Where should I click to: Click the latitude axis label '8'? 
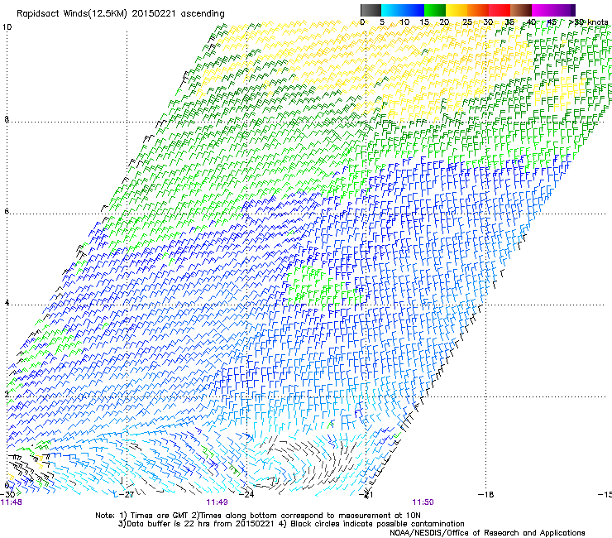click(x=7, y=119)
